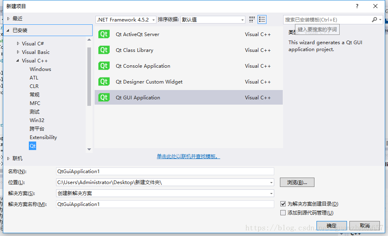388x236 pixels.
Task: Click the project name input field
Action: [165, 171]
